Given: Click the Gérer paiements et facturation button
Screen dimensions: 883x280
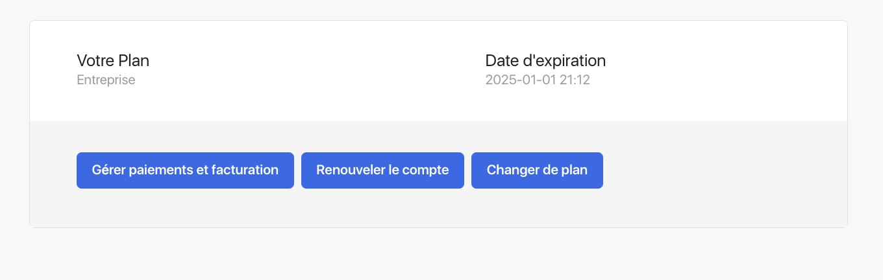Looking at the screenshot, I should pos(185,170).
